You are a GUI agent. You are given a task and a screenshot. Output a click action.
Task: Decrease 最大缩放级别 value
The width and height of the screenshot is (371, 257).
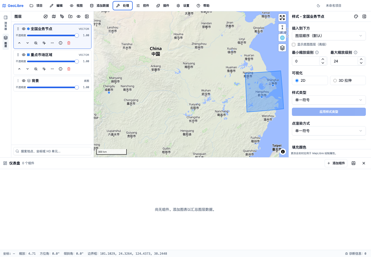click(361, 63)
